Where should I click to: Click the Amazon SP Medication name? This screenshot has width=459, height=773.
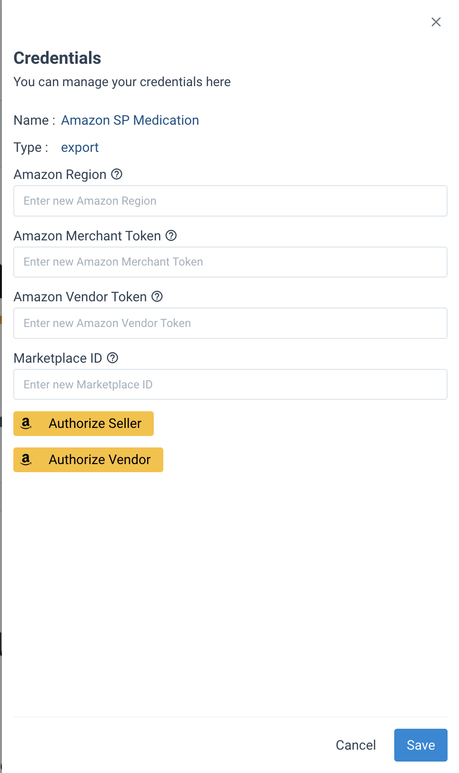pyautogui.click(x=130, y=120)
